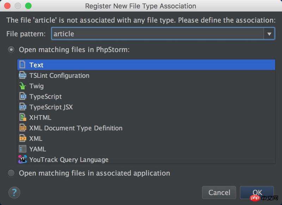Image resolution: width=282 pixels, height=205 pixels.
Task: Close the dialog with the red button
Action: (x=7, y=6)
